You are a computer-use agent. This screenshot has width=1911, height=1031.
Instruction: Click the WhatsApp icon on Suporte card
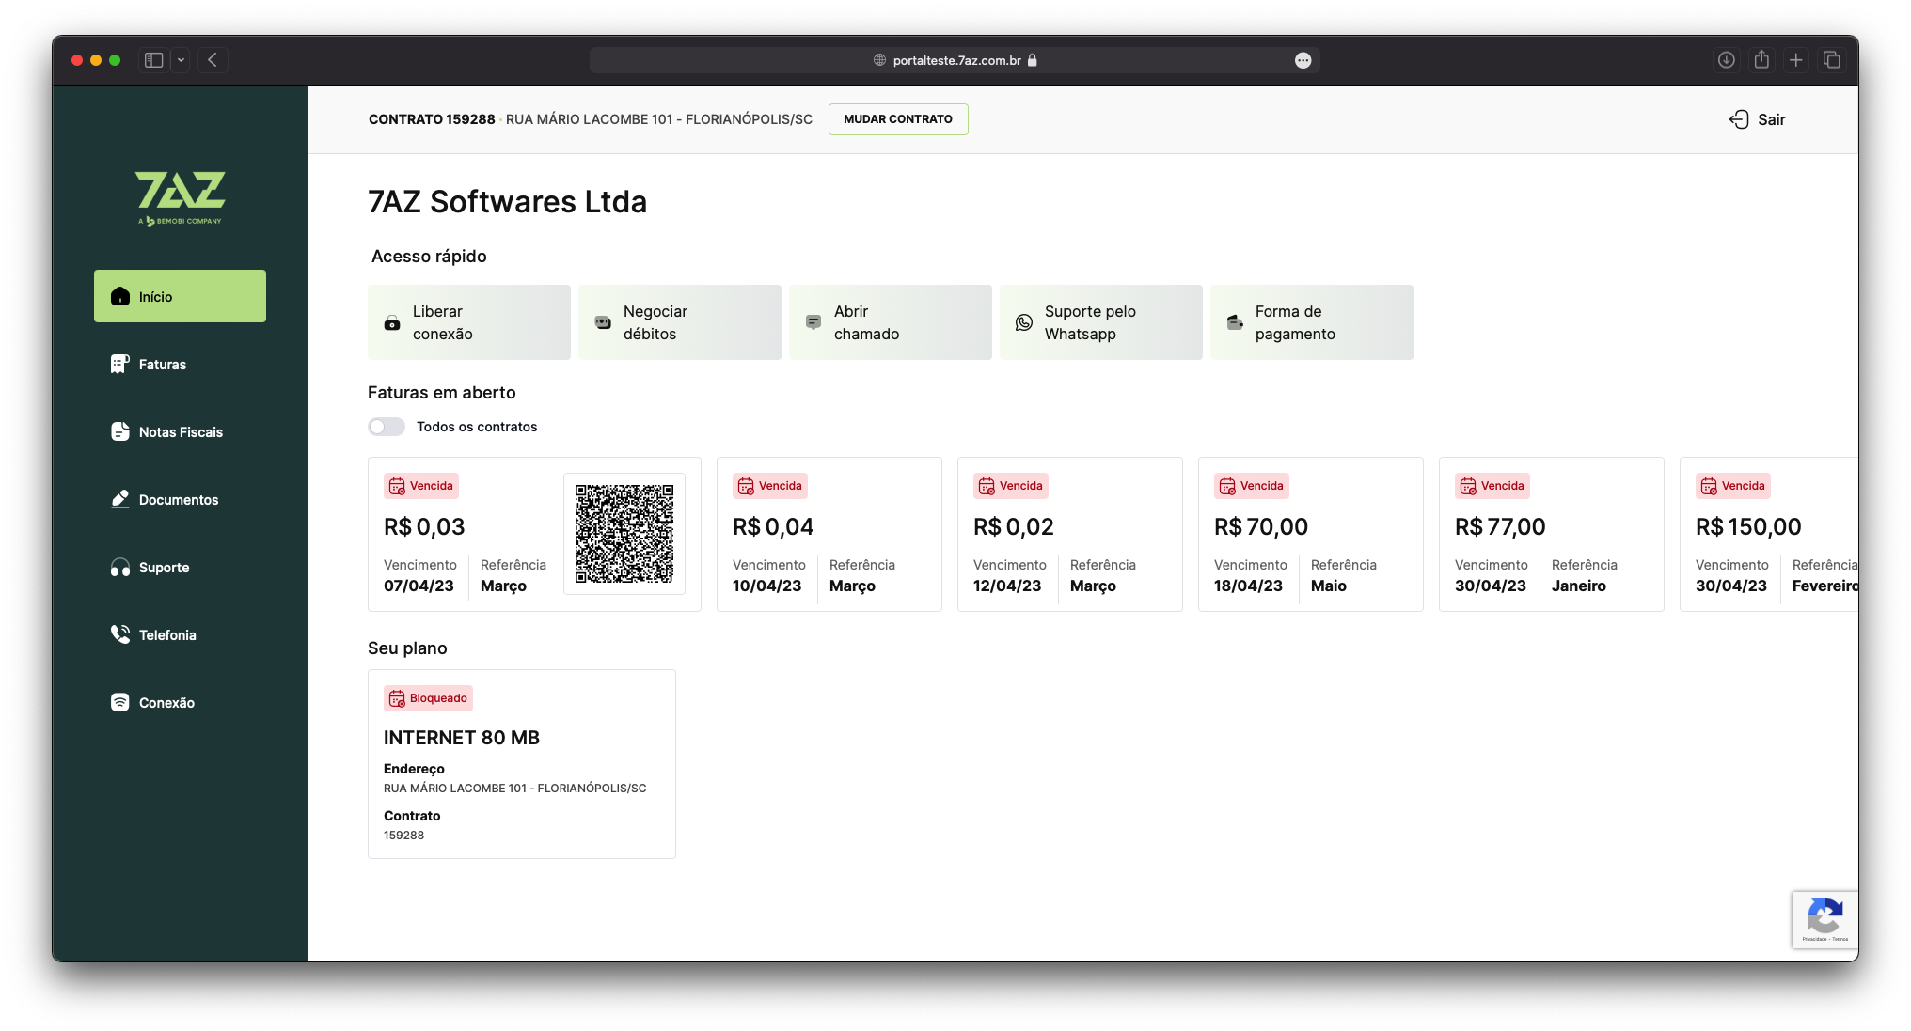click(1024, 322)
